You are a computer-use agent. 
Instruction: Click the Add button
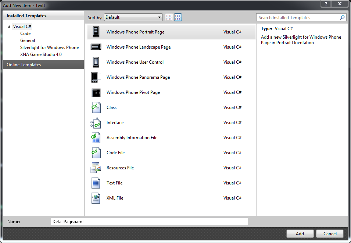pyautogui.click(x=300, y=233)
